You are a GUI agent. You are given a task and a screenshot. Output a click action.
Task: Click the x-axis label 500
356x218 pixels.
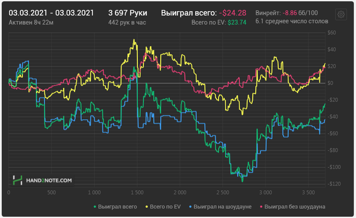pyautogui.click(x=51, y=193)
